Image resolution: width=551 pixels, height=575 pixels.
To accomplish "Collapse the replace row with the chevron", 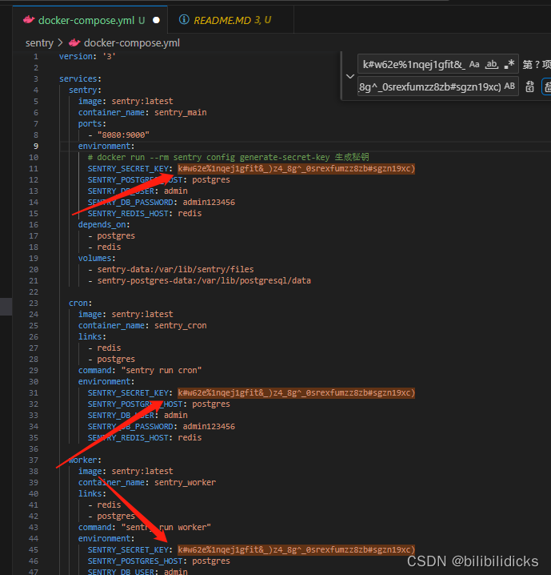I will pos(350,76).
